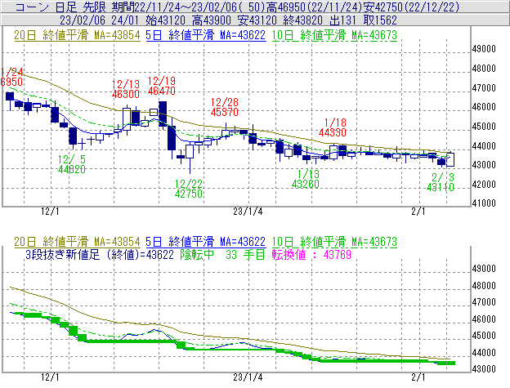510x388 pixels.
Task: Click the last white candlestick for 23/02/06
Action: [450, 159]
